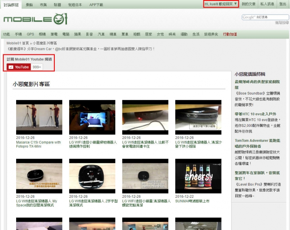The width and height of the screenshot is (290, 230).
Task: Open the Bose Soundbar home theater feature headline
Action: tap(257, 85)
